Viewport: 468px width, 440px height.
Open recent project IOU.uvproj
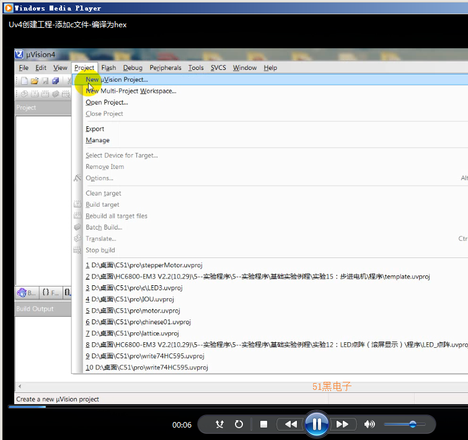(270, 299)
